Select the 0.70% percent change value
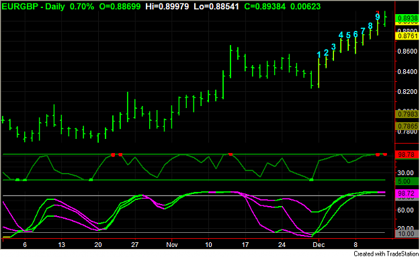Screen dimensions: 420x257 (82, 7)
